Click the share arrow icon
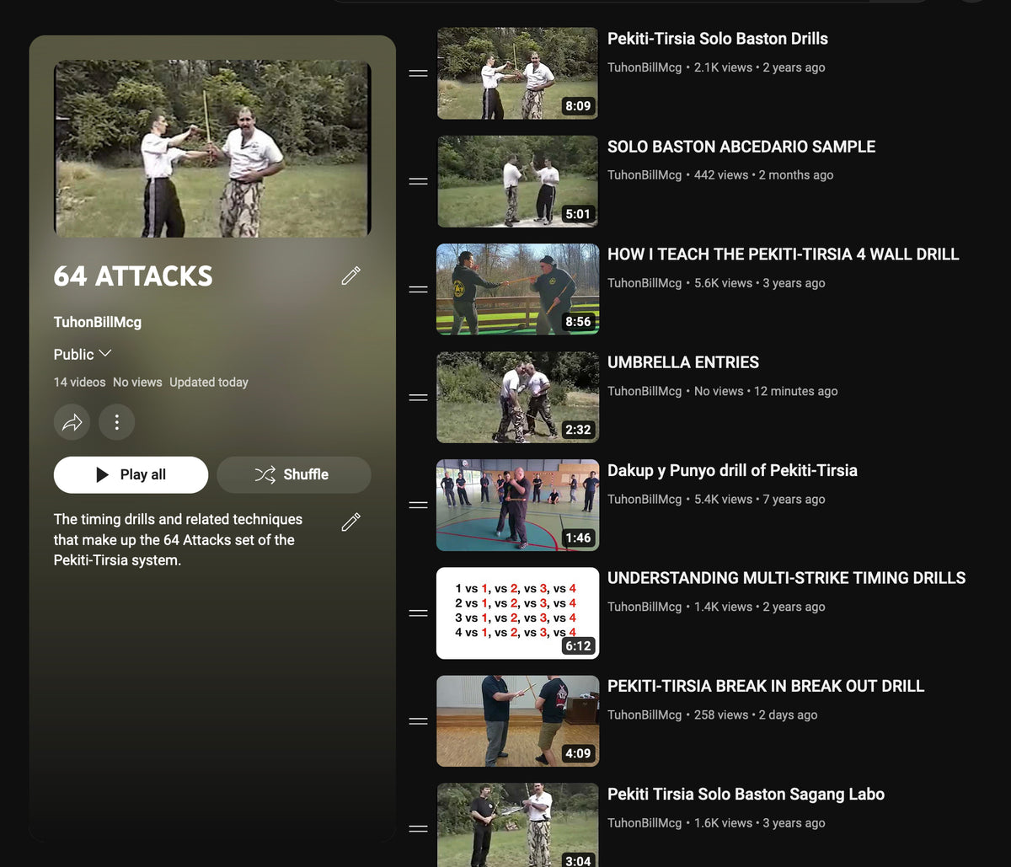Image resolution: width=1011 pixels, height=867 pixels. point(72,422)
